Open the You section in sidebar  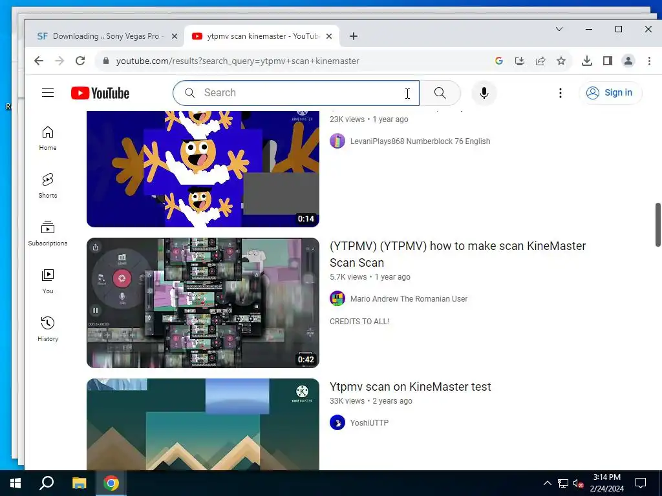pyautogui.click(x=48, y=282)
